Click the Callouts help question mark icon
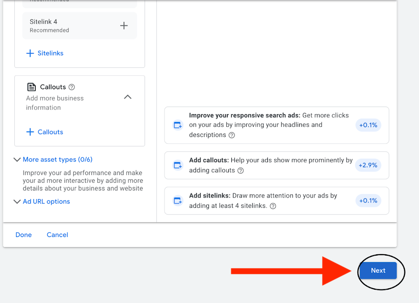This screenshot has width=419, height=303. [x=72, y=87]
